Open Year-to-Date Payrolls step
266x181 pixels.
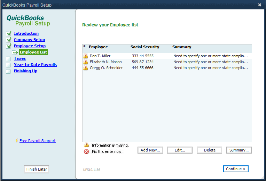coord(35,65)
